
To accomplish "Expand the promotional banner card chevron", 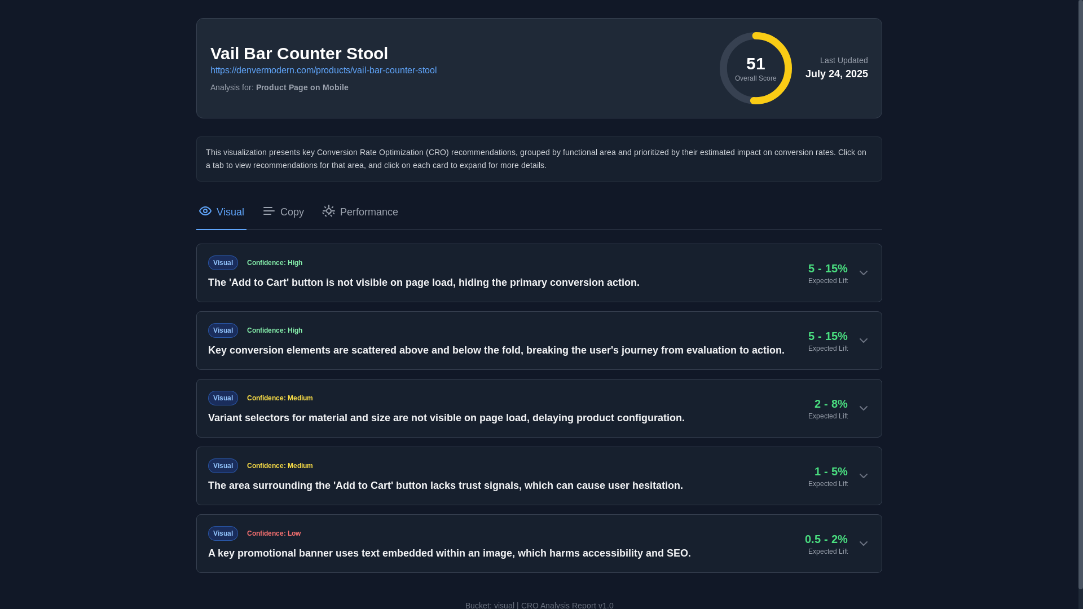I will point(863,544).
